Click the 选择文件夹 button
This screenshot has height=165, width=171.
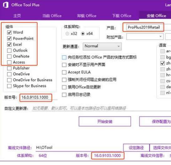point(160,148)
